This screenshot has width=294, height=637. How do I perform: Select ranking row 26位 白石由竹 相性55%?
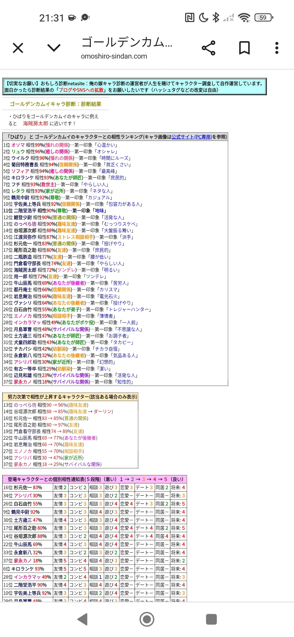pyautogui.click(x=77, y=310)
